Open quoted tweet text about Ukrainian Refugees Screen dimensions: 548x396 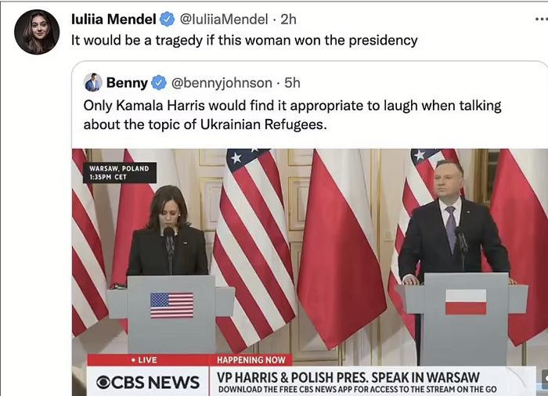292,115
